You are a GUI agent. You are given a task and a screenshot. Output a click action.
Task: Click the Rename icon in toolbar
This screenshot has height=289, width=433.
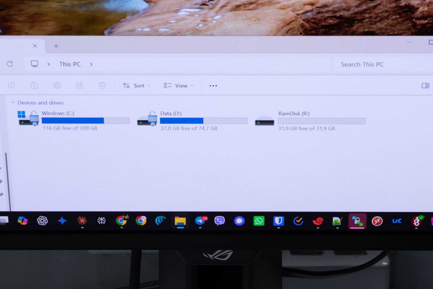tap(57, 85)
